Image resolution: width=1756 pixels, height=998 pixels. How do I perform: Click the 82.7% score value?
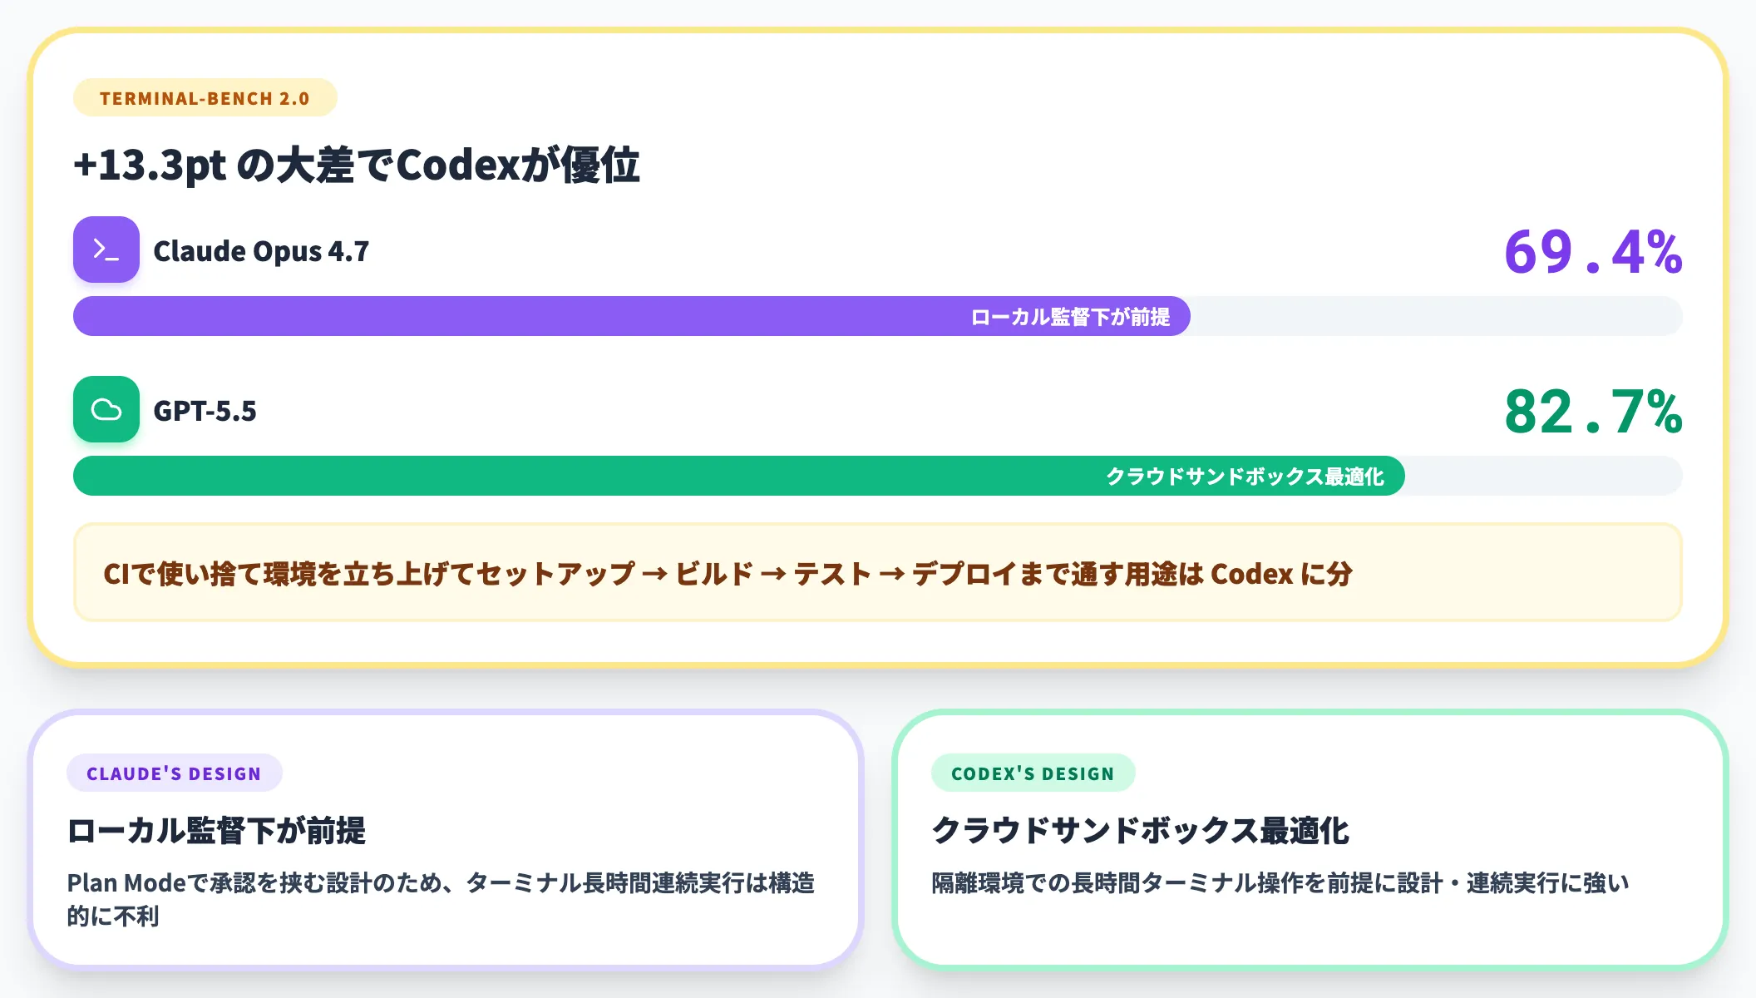(x=1593, y=411)
